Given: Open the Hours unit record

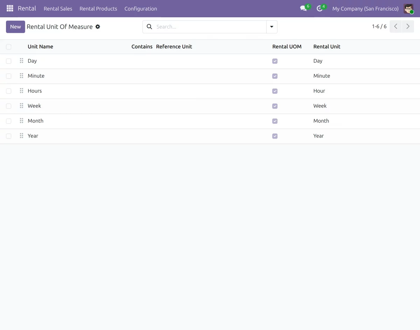Looking at the screenshot, I should tap(35, 91).
